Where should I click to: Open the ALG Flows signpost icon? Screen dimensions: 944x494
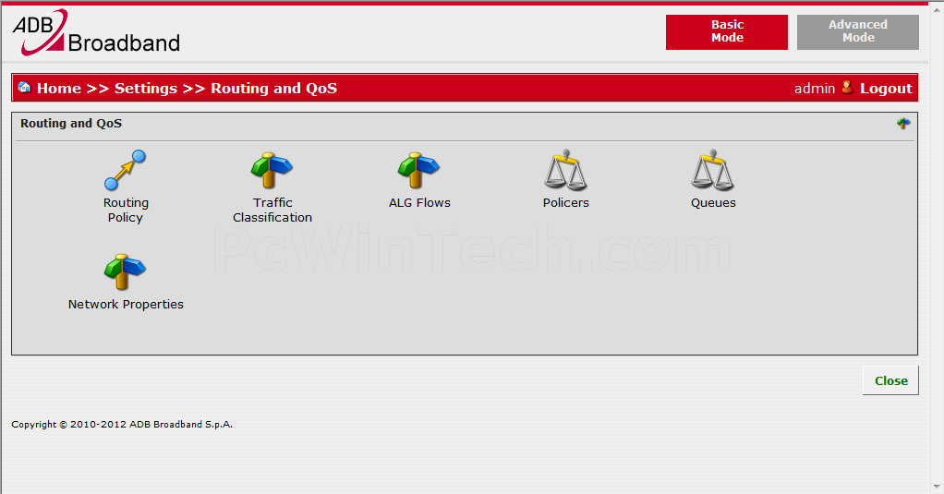coord(419,171)
